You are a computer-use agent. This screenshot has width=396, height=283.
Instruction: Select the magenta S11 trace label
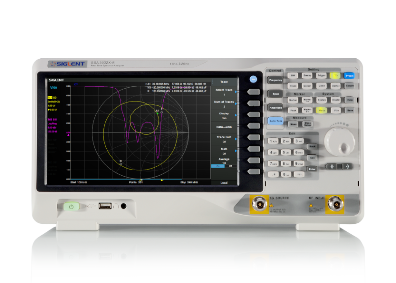pyautogui.click(x=52, y=119)
